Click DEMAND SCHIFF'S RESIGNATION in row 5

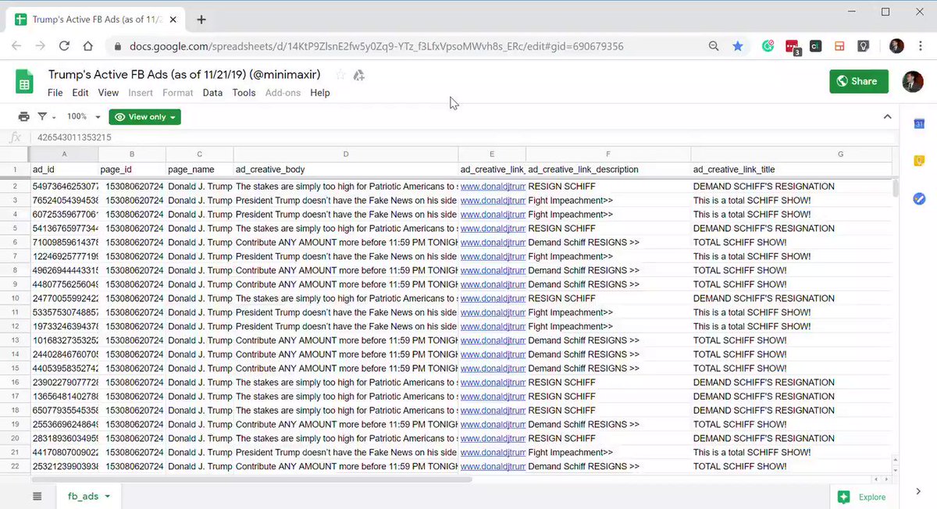pyautogui.click(x=764, y=229)
